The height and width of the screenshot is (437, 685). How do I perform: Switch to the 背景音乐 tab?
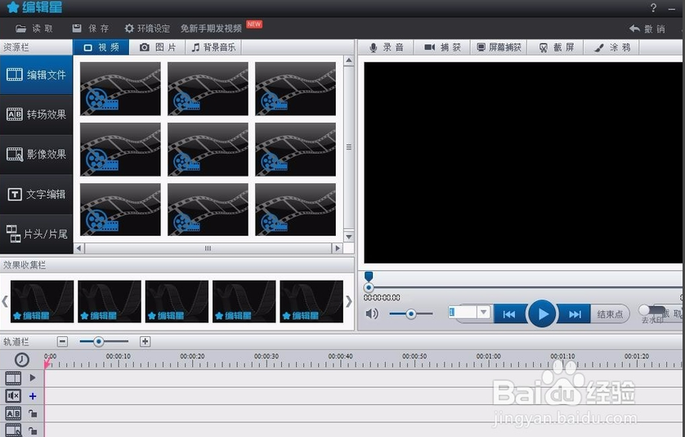[213, 47]
